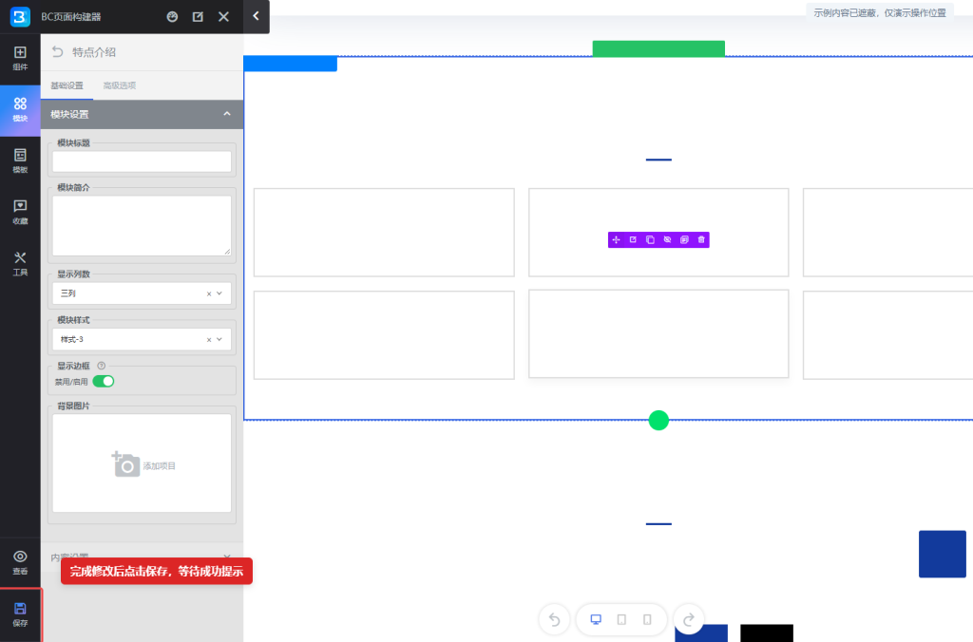Click the duplicate-page icon in purple toolbar

click(684, 240)
